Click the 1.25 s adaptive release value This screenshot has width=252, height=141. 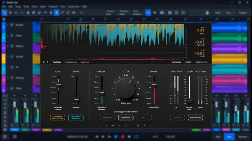tap(58, 71)
